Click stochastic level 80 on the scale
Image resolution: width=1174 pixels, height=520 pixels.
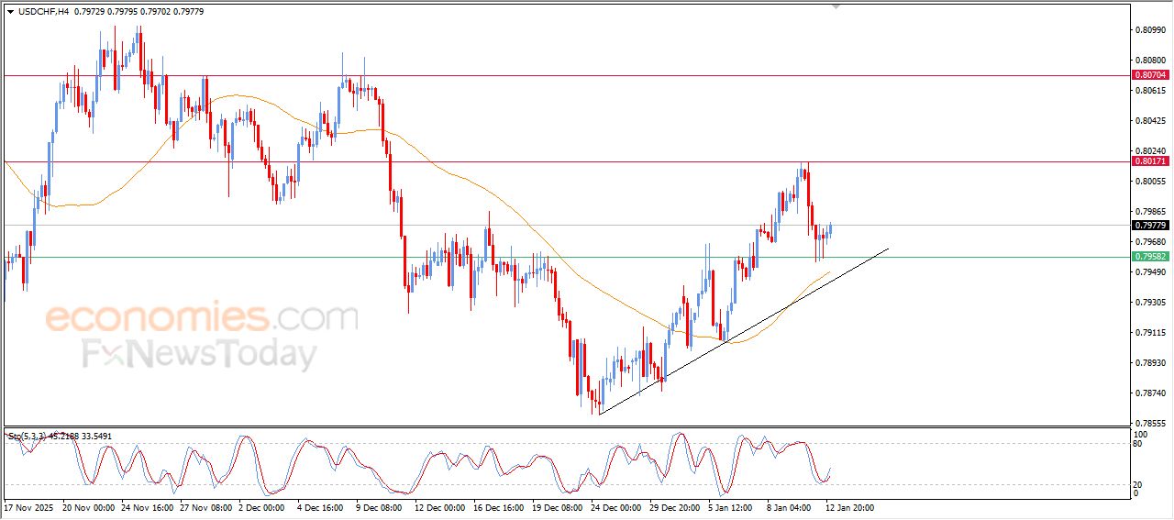[x=1139, y=444]
